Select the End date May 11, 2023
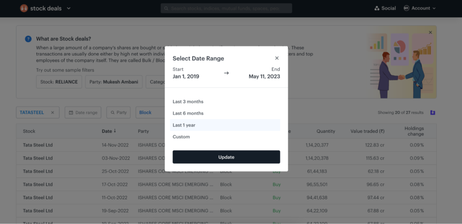Image resolution: width=462 pixels, height=224 pixels. [x=264, y=77]
